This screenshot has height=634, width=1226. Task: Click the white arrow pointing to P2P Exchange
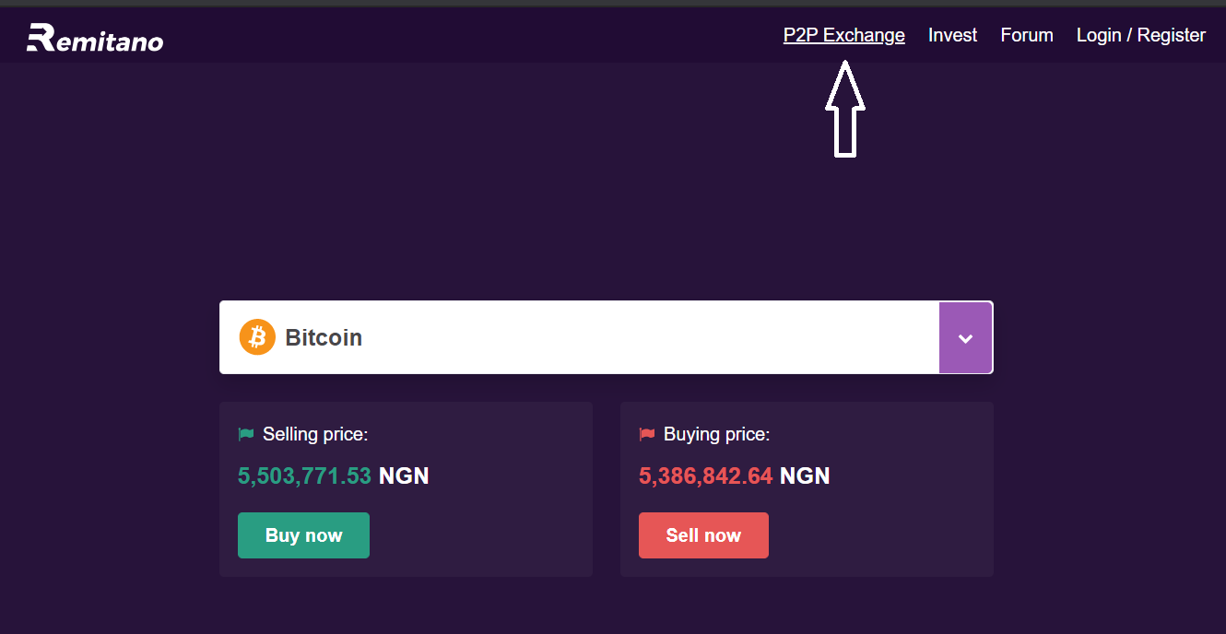click(845, 111)
